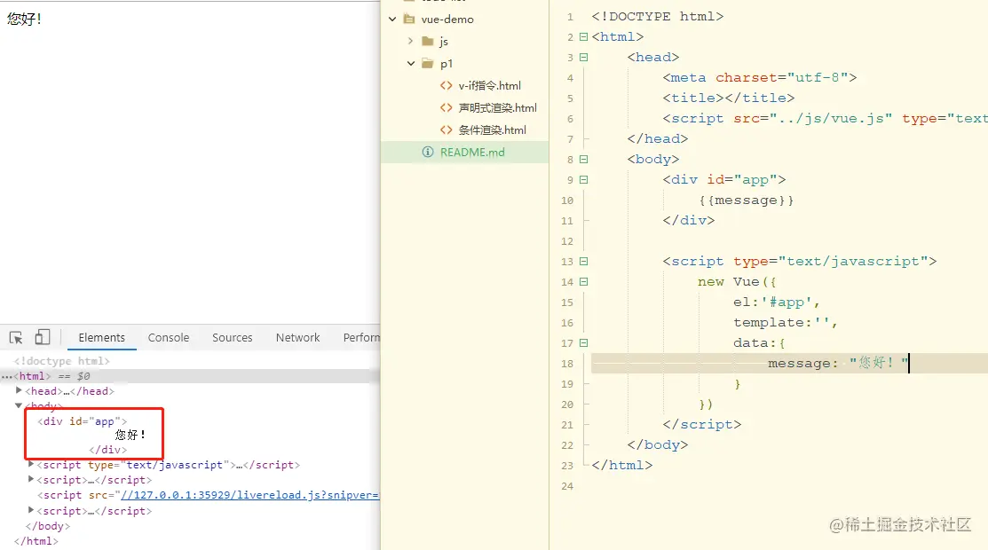Select the closing </body> row in DevTools
This screenshot has width=988, height=550.
click(x=48, y=526)
